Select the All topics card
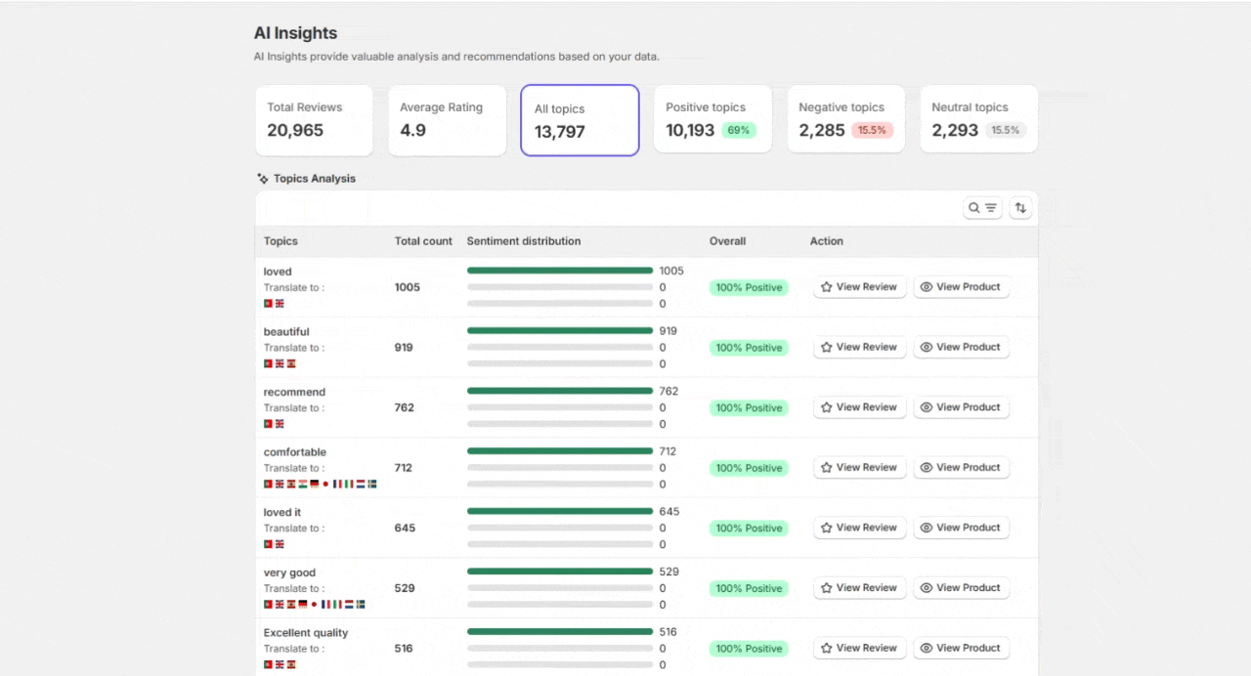 coord(580,120)
